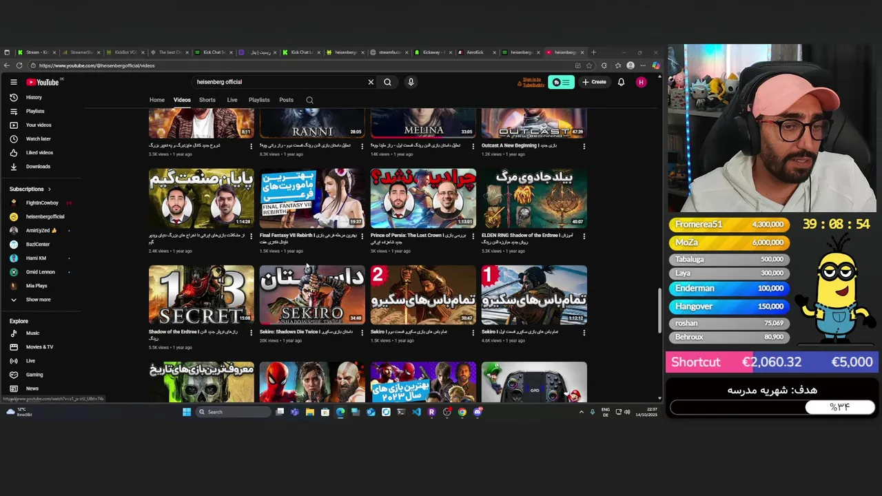Open the Sekiro Shadows Die Twice thumbnail
882x496 pixels.
click(x=312, y=294)
